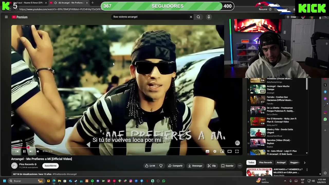Viewport: 329px width, 185px height.
Task: Open WhatsApp from the taskbar
Action: (x=163, y=181)
